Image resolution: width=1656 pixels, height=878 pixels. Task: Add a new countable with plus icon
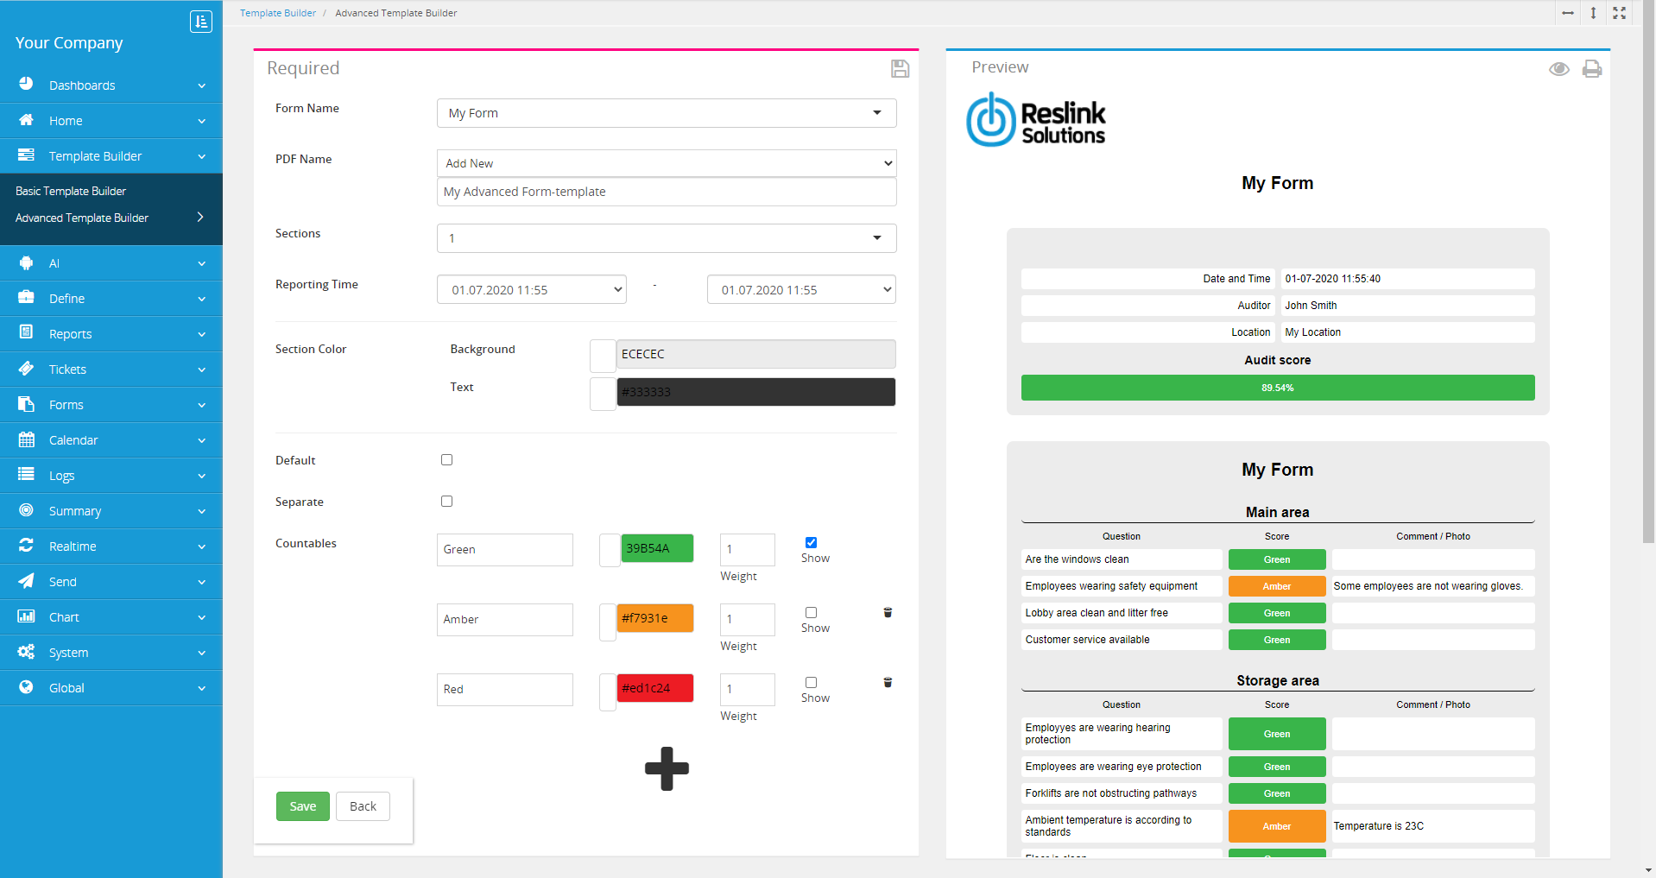click(667, 768)
